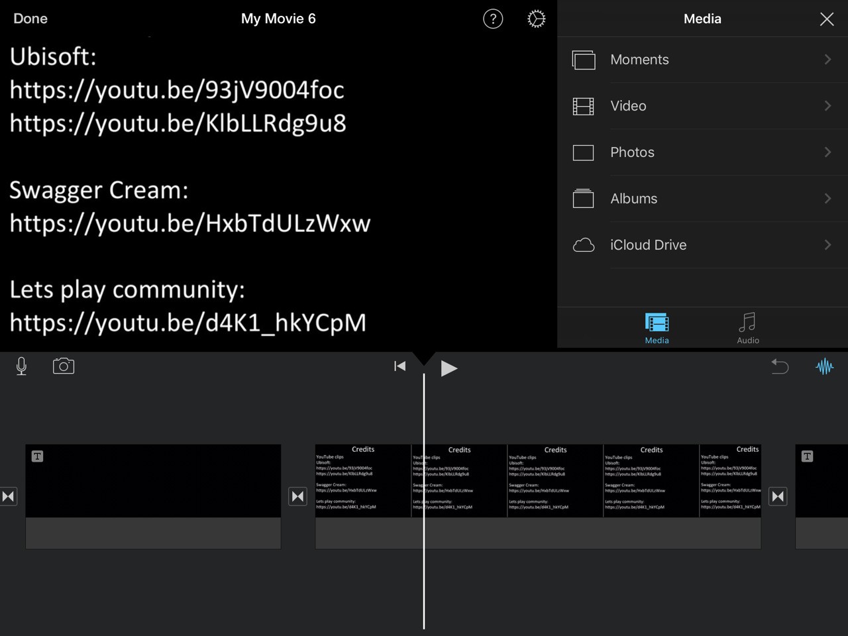The height and width of the screenshot is (636, 848).
Task: Click the timeline playhead line
Action: pyautogui.click(x=424, y=501)
